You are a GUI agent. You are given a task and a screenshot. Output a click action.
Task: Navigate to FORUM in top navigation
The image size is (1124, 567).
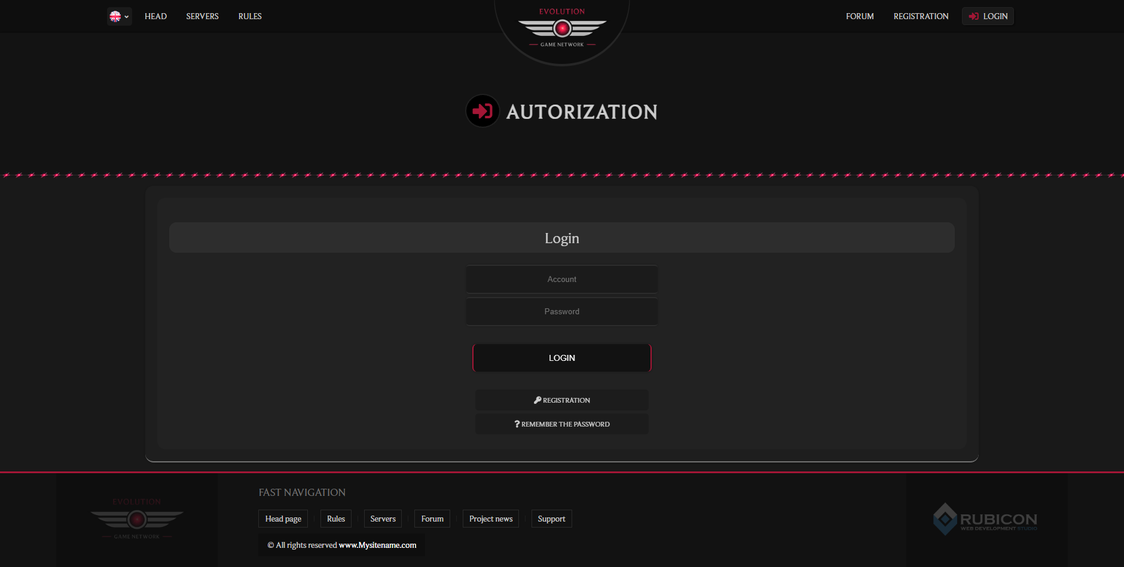[x=859, y=16]
